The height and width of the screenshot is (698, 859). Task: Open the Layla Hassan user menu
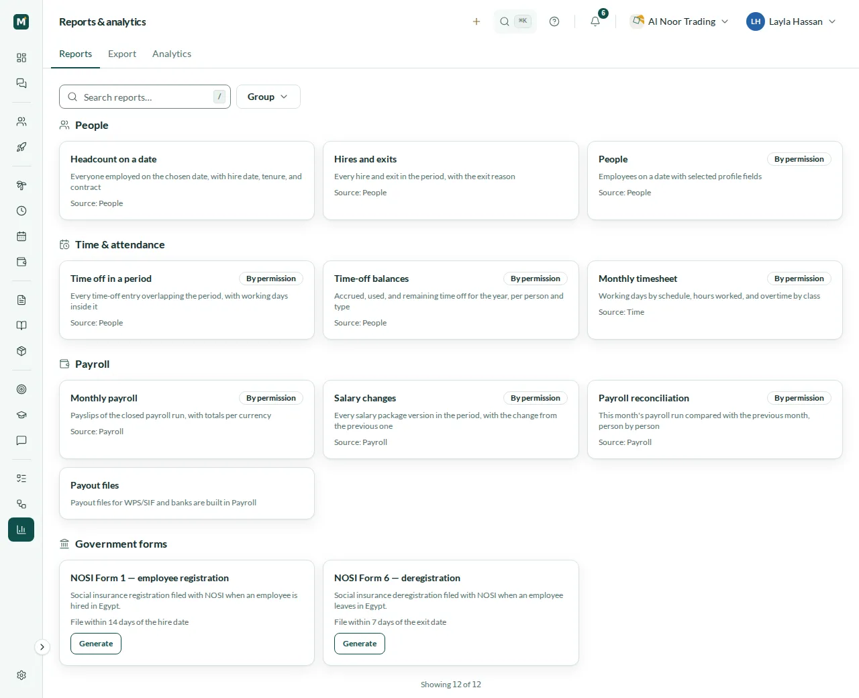pyautogui.click(x=791, y=21)
